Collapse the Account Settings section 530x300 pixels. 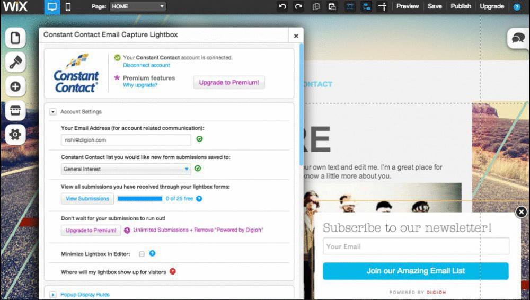tap(52, 112)
